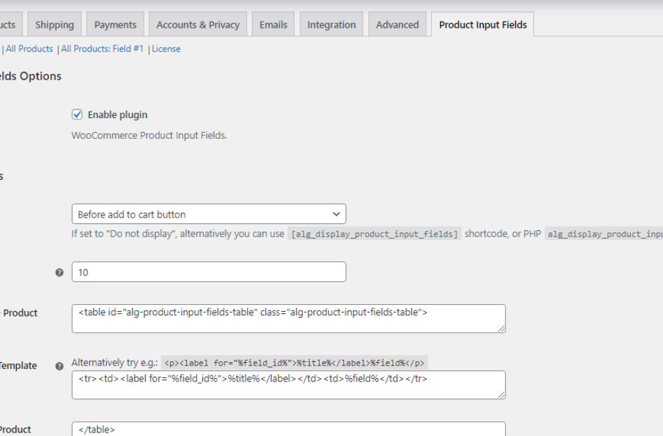Click the Before Product table markup field
This screenshot has width=663, height=436.
(x=288, y=318)
